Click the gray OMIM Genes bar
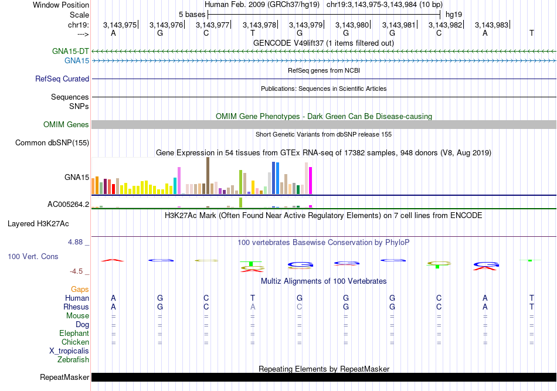The image size is (557, 391). point(324,125)
